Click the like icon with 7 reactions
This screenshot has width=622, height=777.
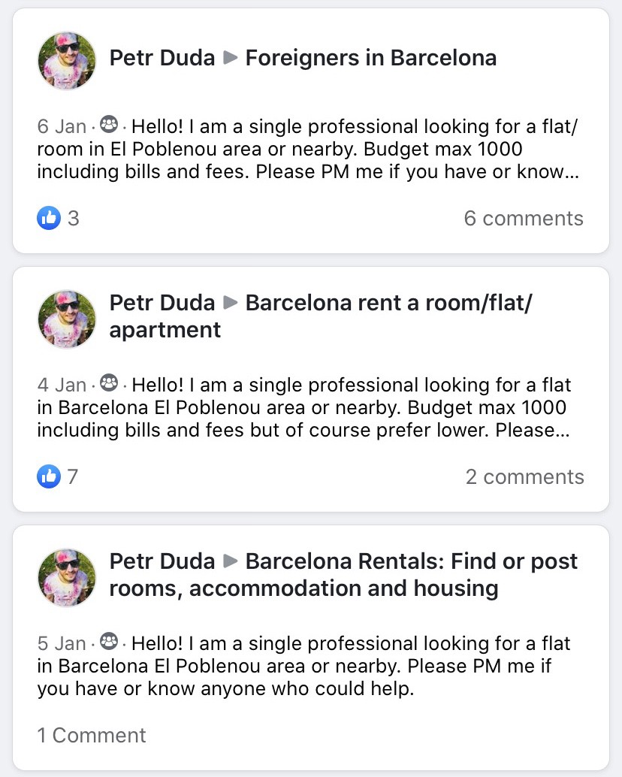(x=49, y=476)
